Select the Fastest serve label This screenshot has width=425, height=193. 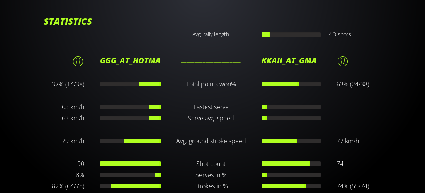[x=211, y=107]
